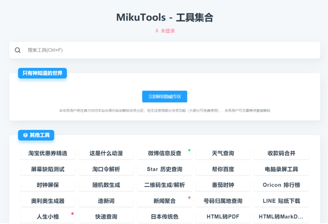Click the purple dot on 新闻聚合

[189, 197]
